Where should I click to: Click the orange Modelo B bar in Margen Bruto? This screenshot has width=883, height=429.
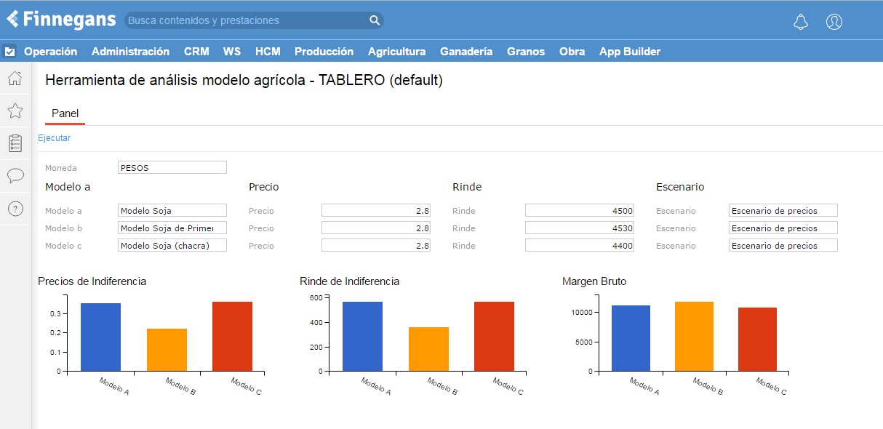(694, 336)
